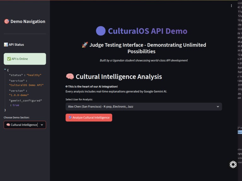Click the Analyze Cultural Intelligence button
The image size is (242, 181).
click(x=89, y=118)
